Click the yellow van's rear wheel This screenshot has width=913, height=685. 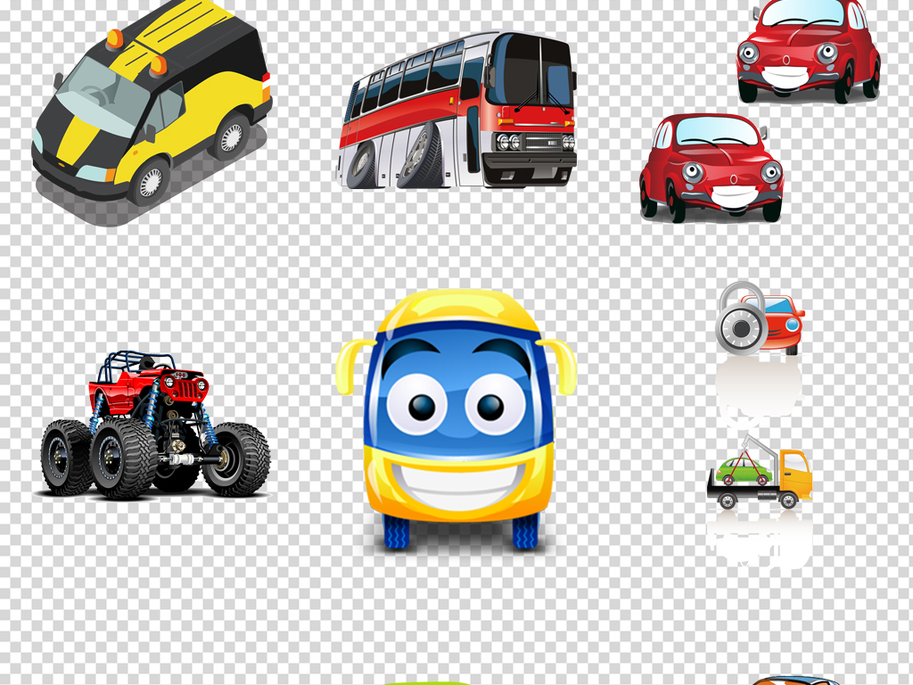pos(231,135)
